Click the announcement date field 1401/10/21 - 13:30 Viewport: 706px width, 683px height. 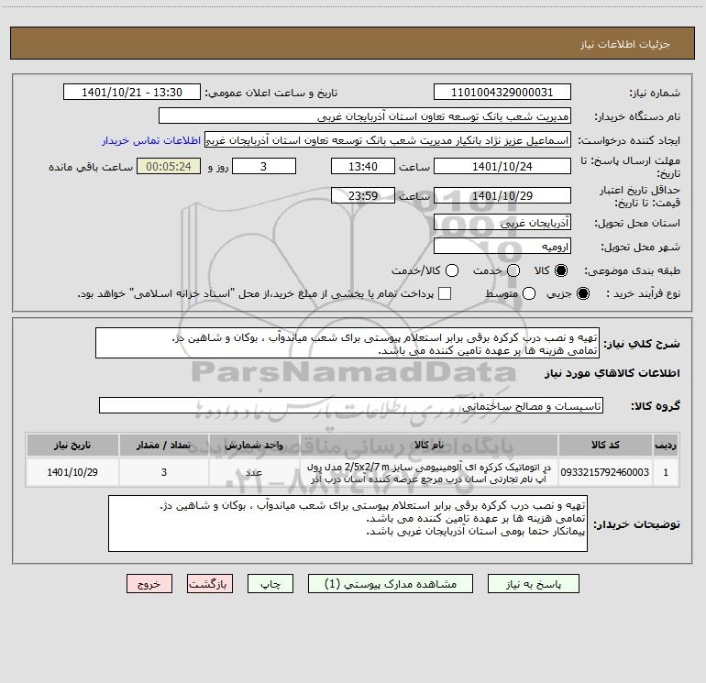tap(132, 93)
